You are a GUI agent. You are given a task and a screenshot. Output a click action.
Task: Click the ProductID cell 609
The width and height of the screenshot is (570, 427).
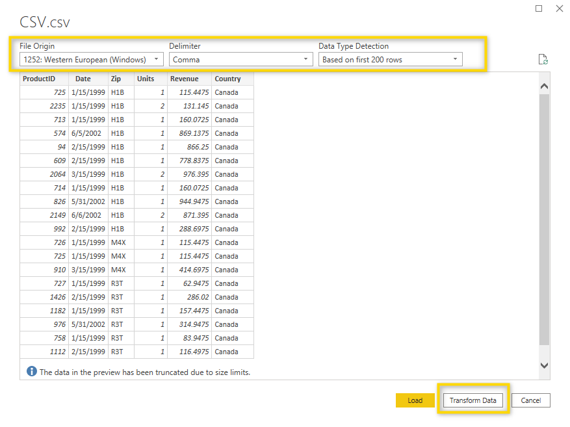coord(44,161)
